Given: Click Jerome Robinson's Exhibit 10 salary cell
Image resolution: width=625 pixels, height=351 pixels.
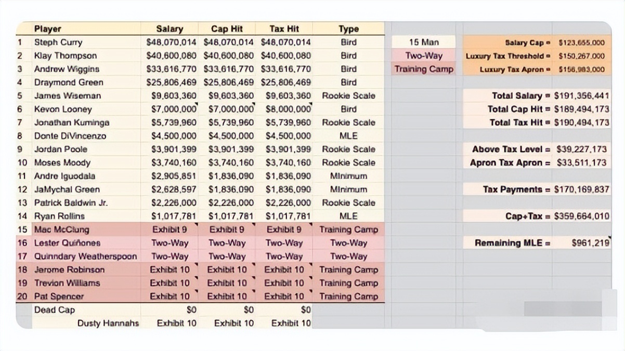Looking at the screenshot, I should (170, 269).
